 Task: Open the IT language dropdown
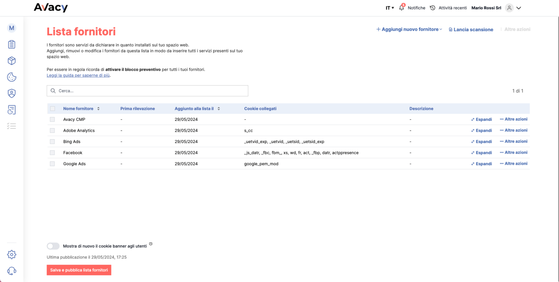click(x=389, y=8)
